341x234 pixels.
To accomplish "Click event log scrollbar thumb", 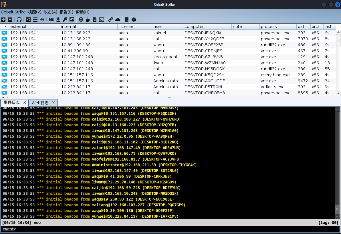I will point(337,209).
